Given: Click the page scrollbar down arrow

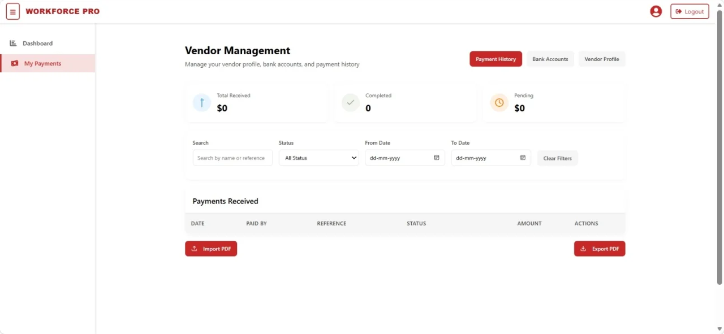Looking at the screenshot, I should (720, 329).
